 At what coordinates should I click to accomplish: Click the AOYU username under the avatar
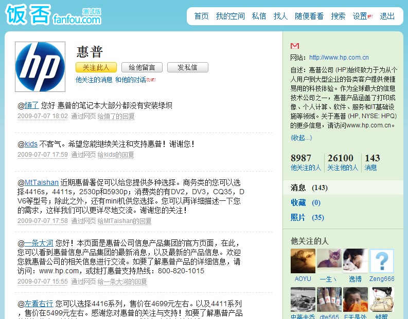[x=303, y=279]
